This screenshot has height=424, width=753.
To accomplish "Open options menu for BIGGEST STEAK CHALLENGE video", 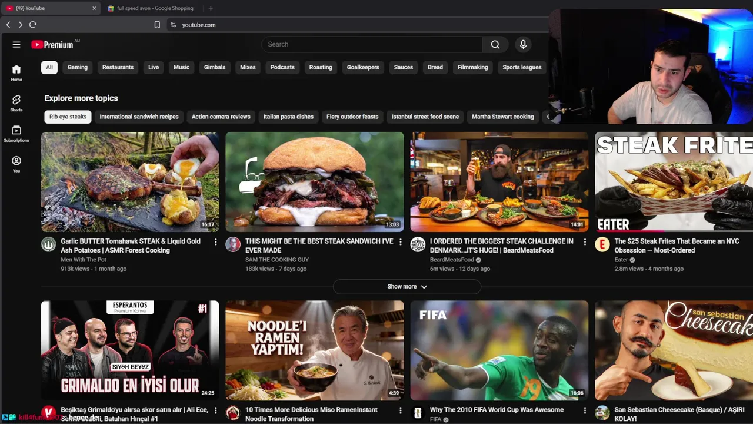I will [x=585, y=242].
